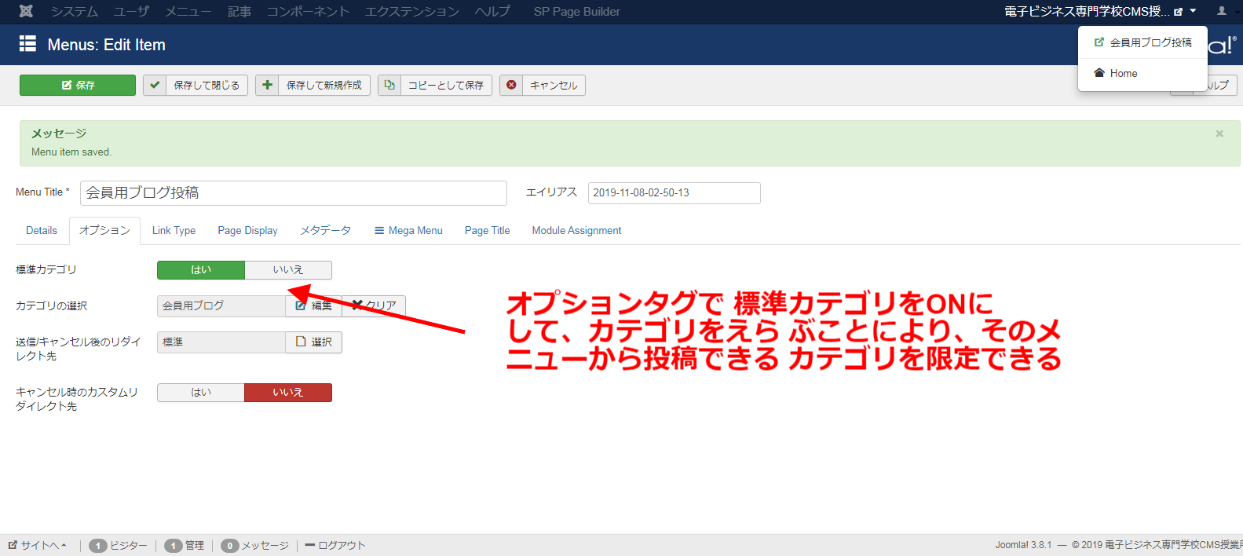Switch to the Details tab

click(42, 231)
